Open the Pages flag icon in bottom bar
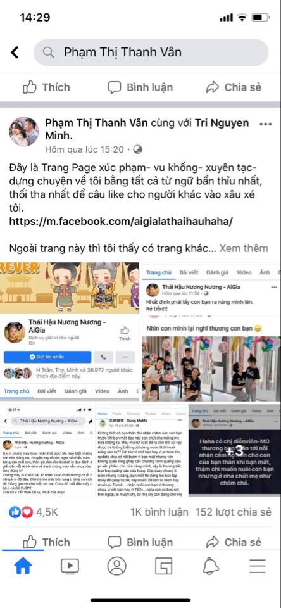 163,566
